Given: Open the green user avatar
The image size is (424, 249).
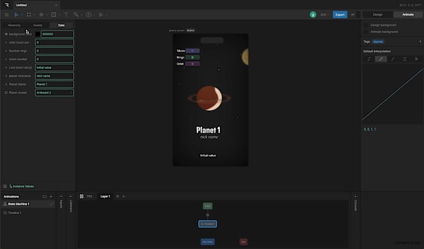Looking at the screenshot, I should [x=313, y=15].
